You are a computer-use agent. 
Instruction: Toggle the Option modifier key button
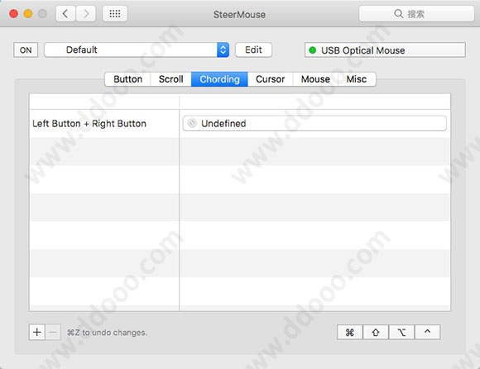(401, 332)
